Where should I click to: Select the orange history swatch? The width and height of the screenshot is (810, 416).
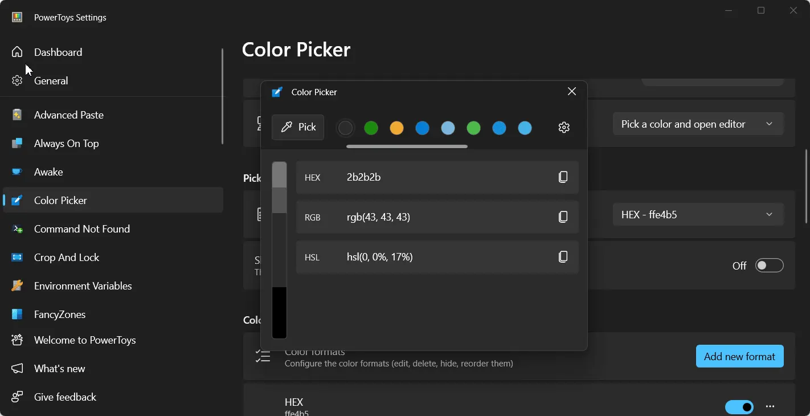click(396, 128)
